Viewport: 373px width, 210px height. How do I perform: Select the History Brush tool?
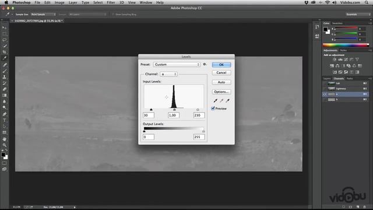click(x=4, y=83)
